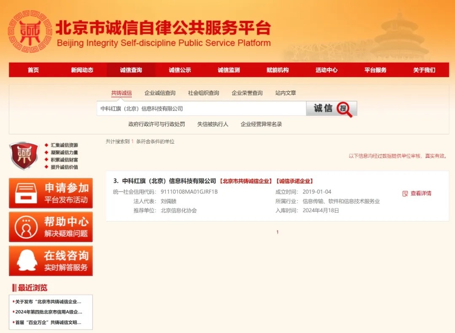
Task: Click the company name search input field
Action: (201, 109)
